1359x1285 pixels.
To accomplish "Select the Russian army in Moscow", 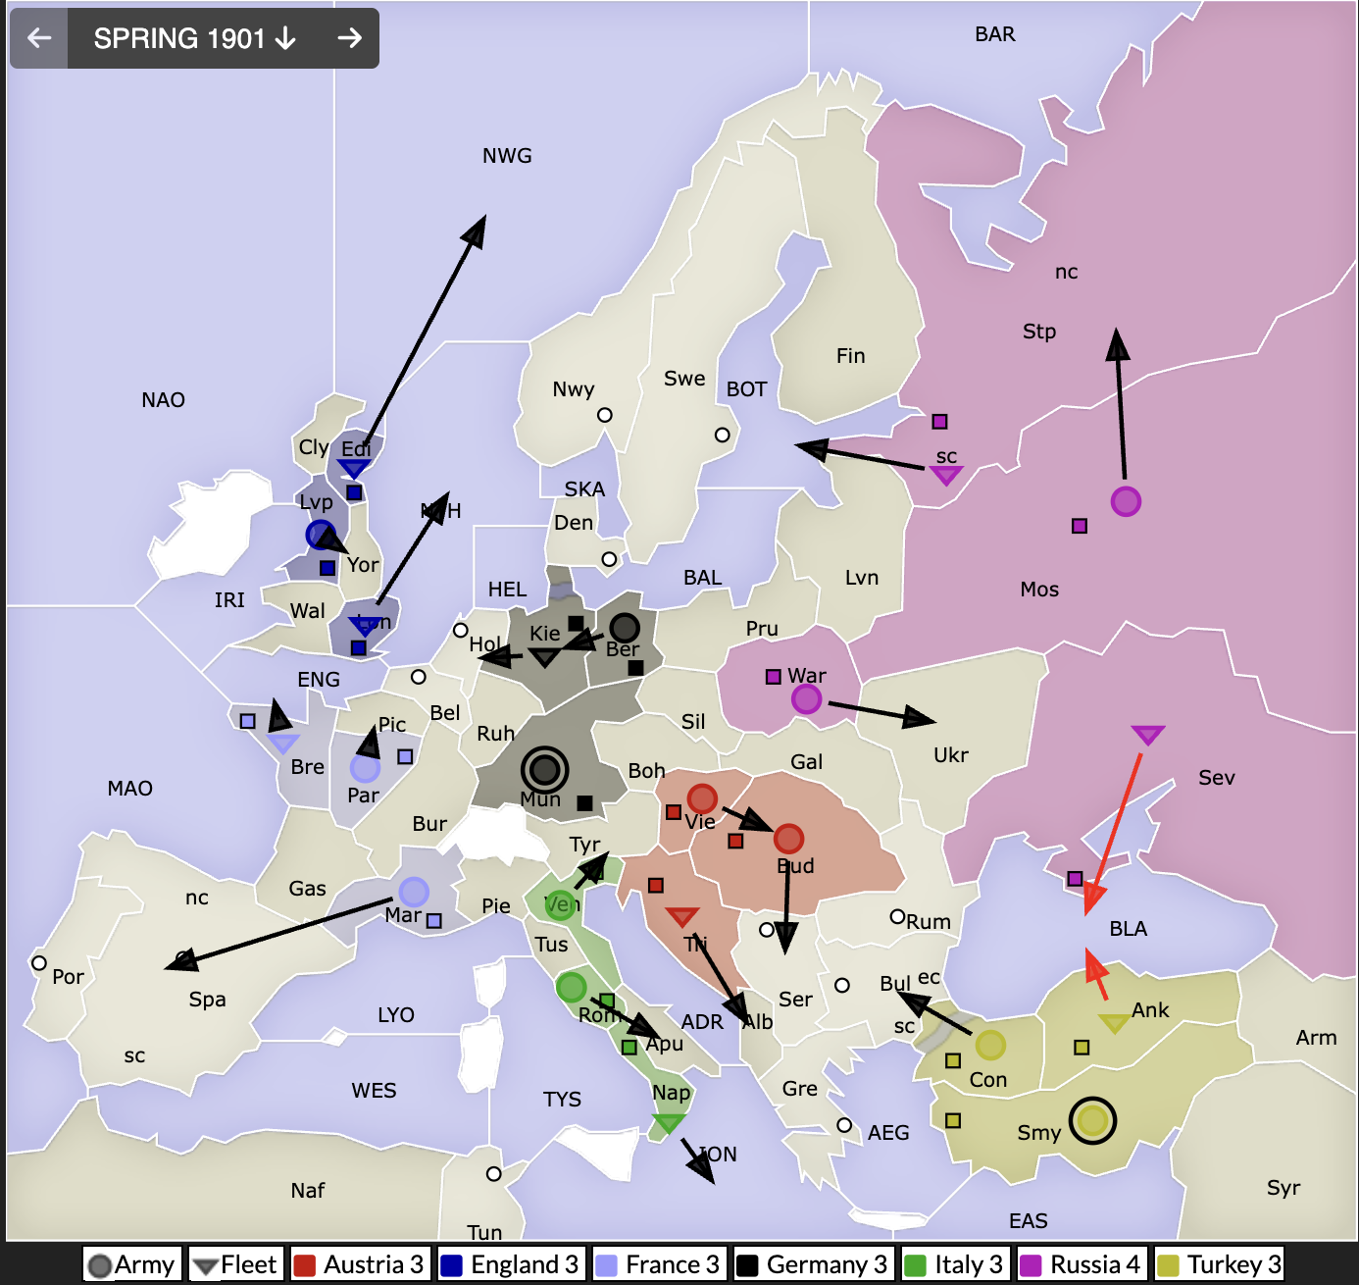I will (1126, 501).
